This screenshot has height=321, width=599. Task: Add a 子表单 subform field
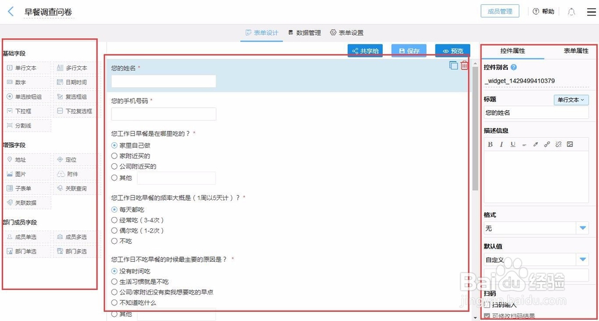28,189
